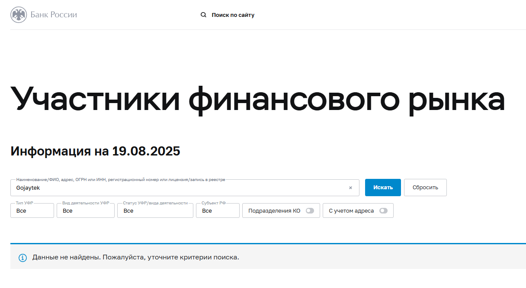Screen dimensions: 526x288
Task: Click the Банк России header text link
Action: [x=54, y=15]
